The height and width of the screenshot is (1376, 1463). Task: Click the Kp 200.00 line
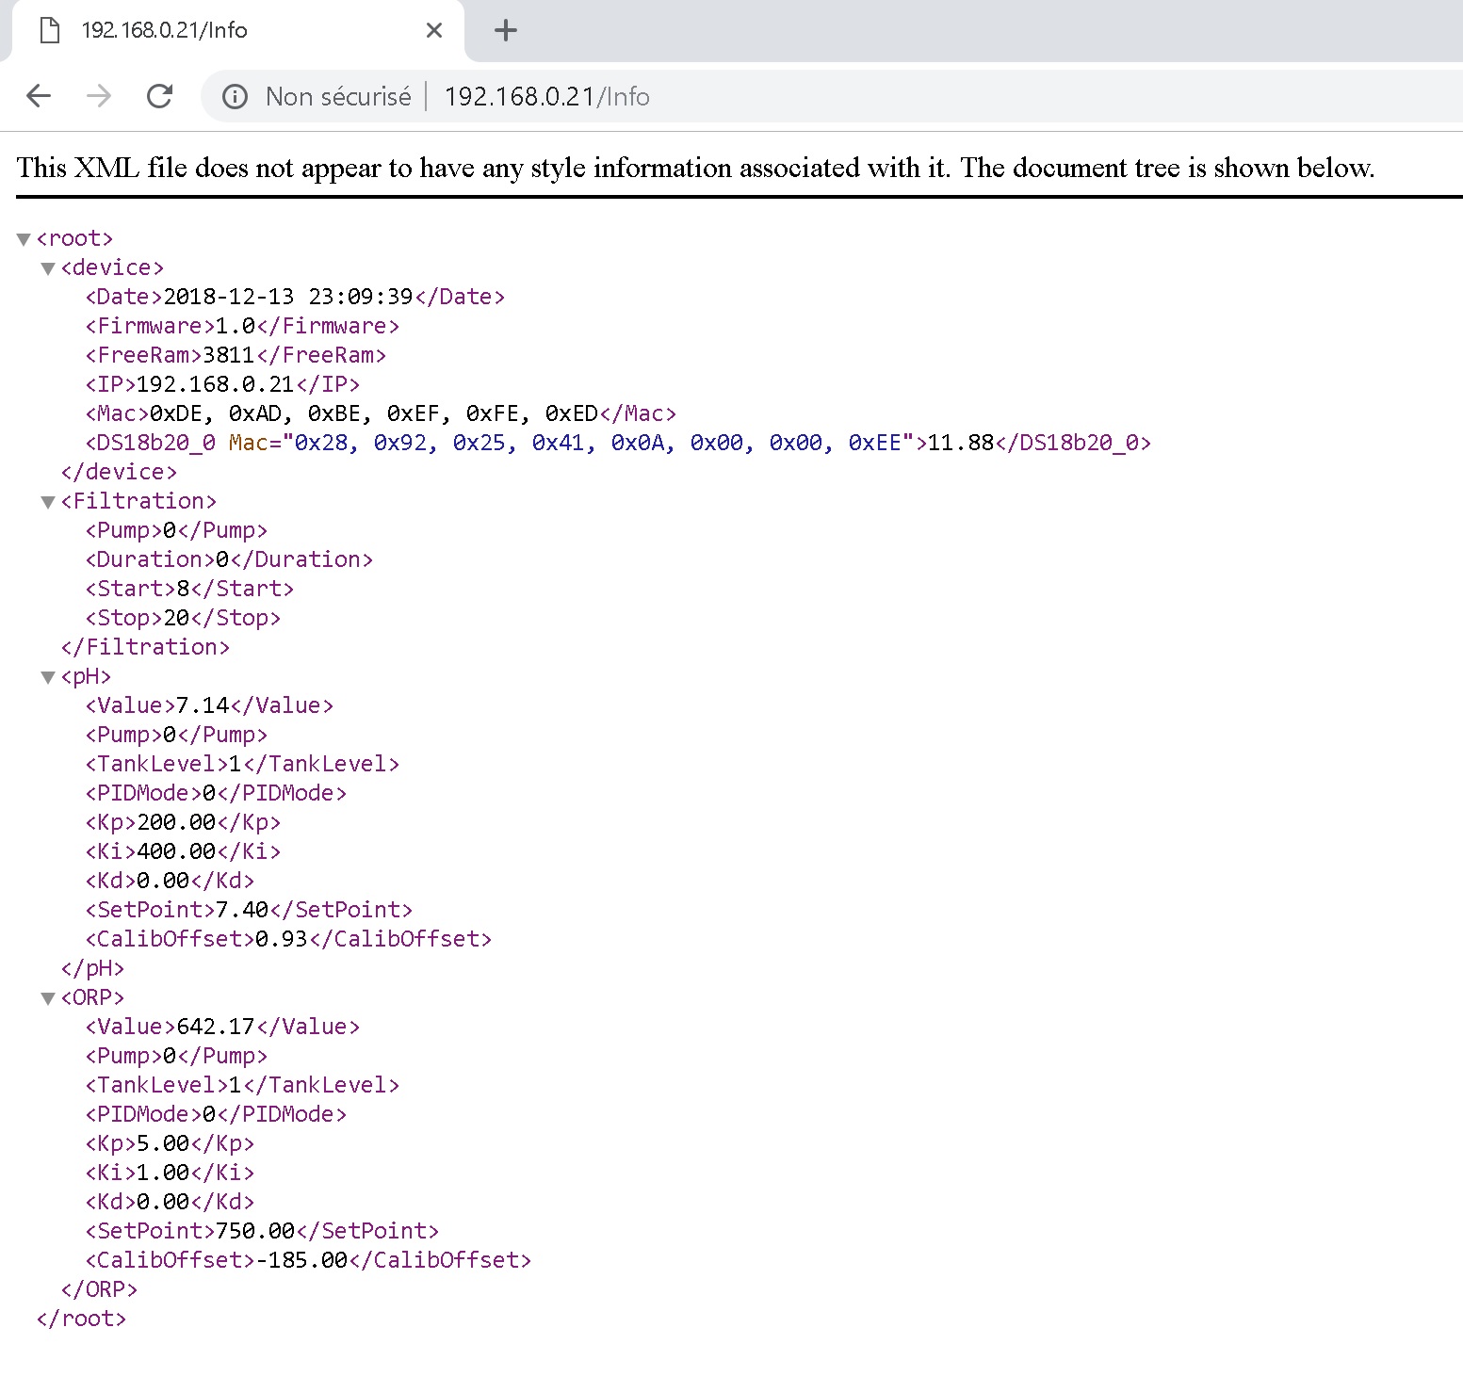click(183, 822)
